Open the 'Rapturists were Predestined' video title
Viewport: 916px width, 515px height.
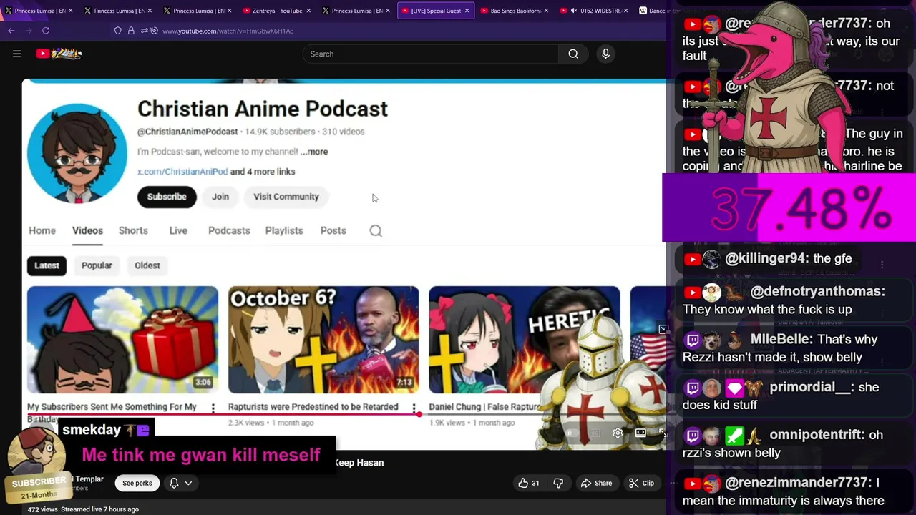click(313, 407)
